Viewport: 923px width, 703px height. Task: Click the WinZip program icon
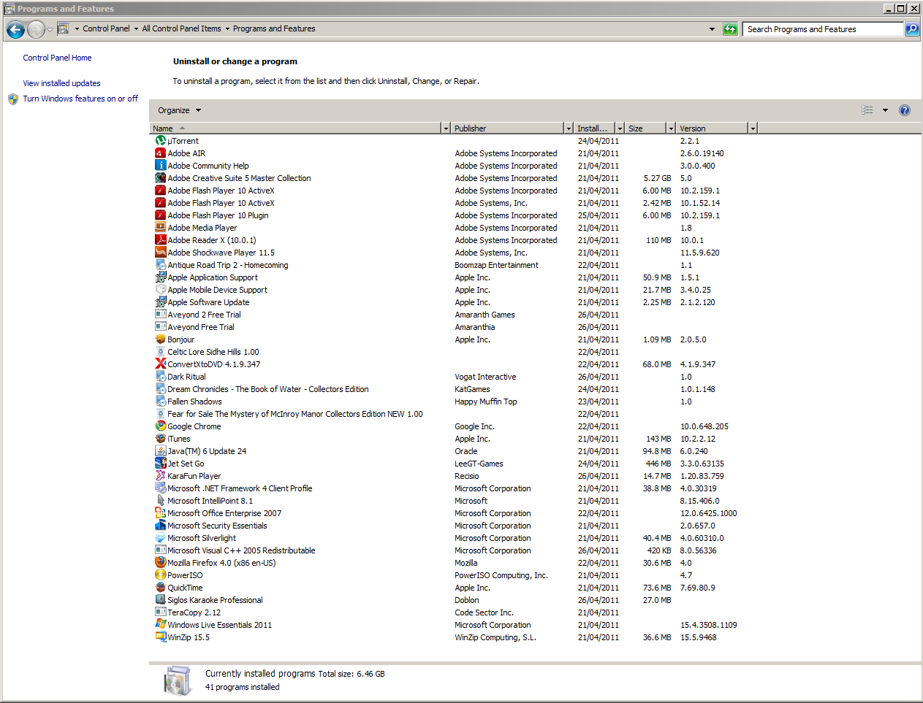pos(161,637)
